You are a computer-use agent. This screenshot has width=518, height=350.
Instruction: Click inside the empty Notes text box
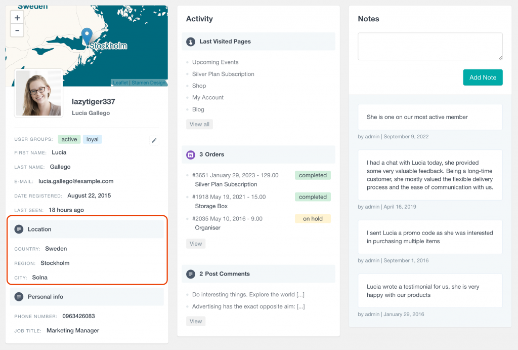(x=429, y=46)
